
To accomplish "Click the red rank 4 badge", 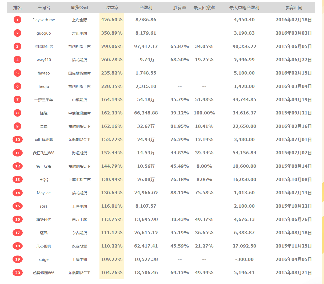I will click(x=18, y=60).
